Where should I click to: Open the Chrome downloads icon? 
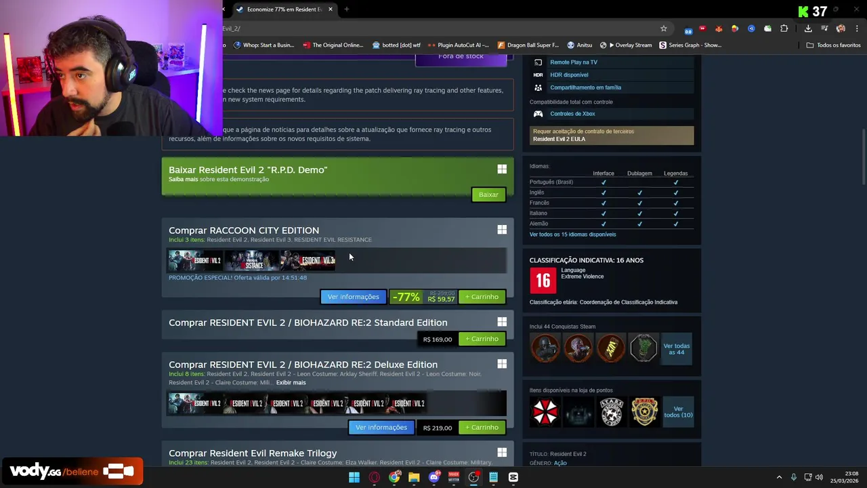click(808, 28)
